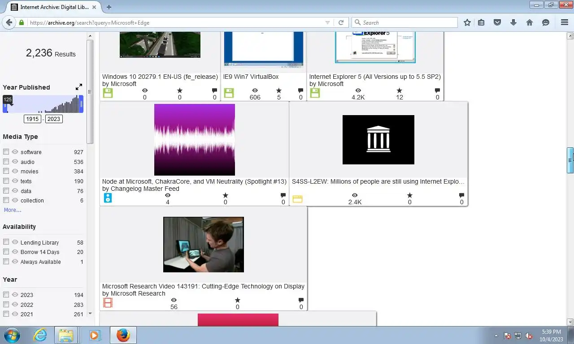574x344 pixels.
Task: Toggle the eye icon beside Lending Library
Action: coord(15,242)
